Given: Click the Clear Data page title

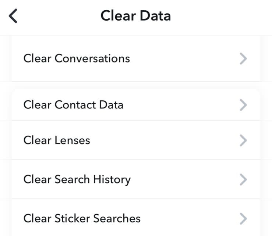Looking at the screenshot, I should pos(136,15).
